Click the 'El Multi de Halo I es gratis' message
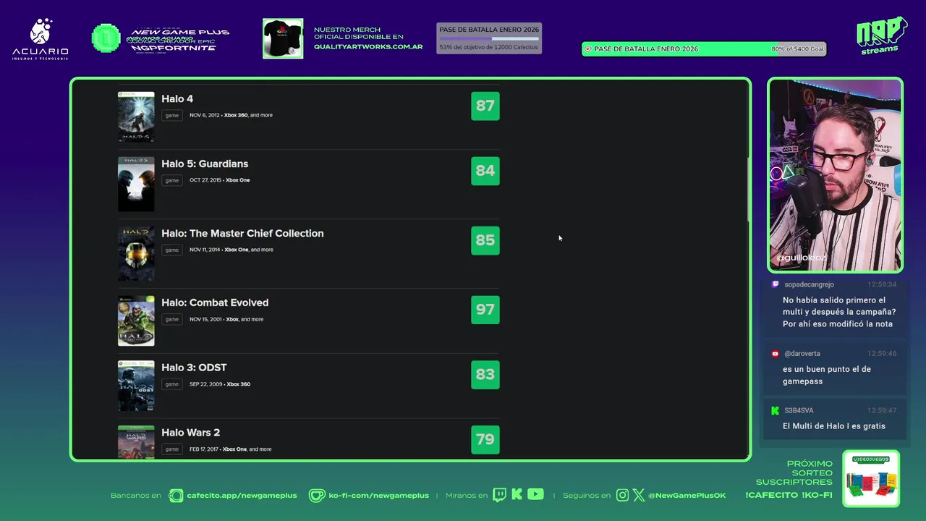This screenshot has width=926, height=521. 834,426
